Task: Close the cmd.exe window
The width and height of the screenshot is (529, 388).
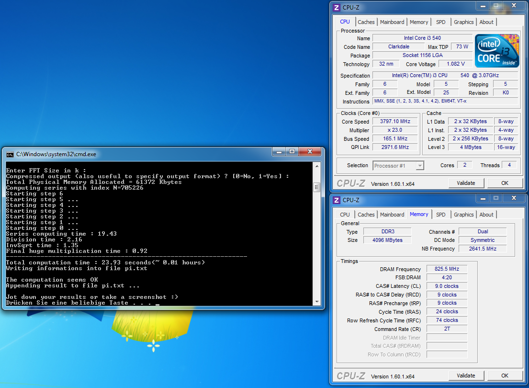Action: coord(310,152)
